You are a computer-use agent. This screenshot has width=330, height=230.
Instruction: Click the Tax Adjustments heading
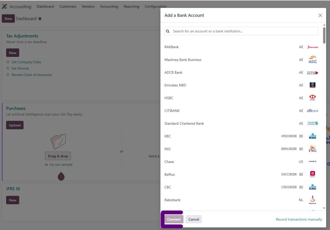[22, 36]
